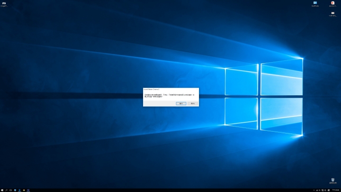Screen dimensions: 341x192
Task: Open the Windows Start menu
Action: (2, 190)
